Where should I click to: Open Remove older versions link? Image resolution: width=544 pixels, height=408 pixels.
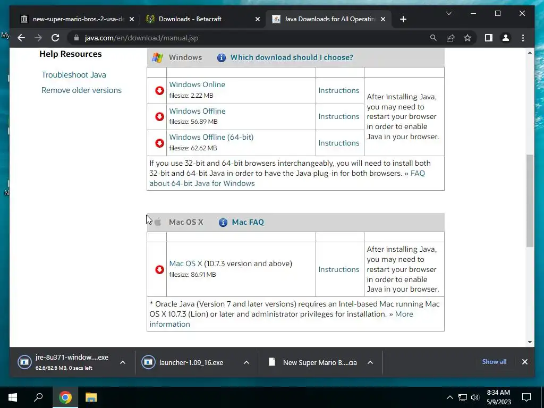[x=81, y=90]
